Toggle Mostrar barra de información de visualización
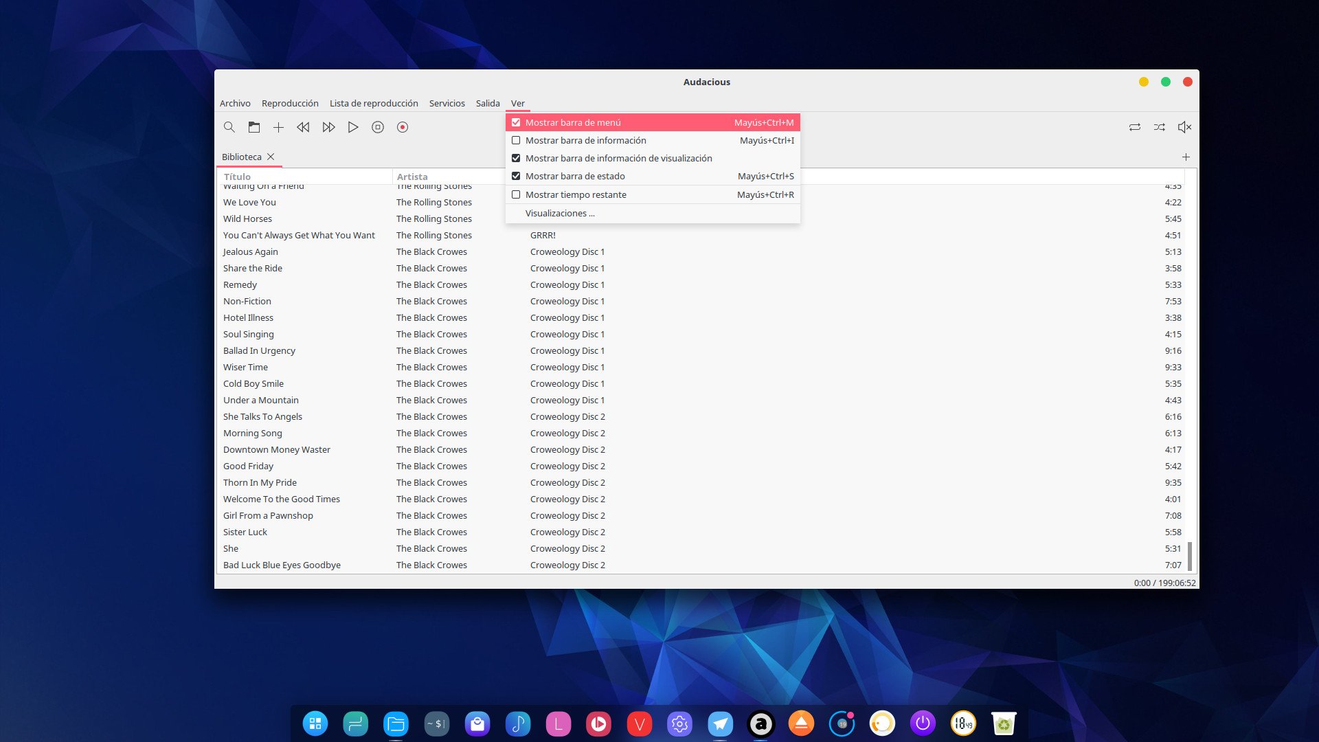Viewport: 1319px width, 742px height. [x=653, y=158]
